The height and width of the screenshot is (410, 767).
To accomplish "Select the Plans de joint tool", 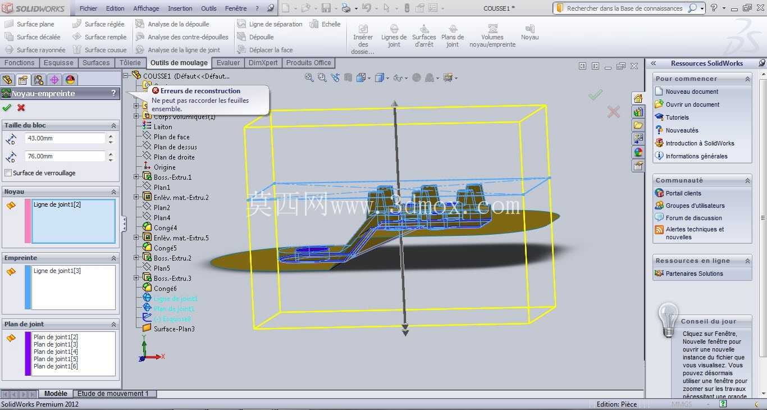I will [x=453, y=35].
